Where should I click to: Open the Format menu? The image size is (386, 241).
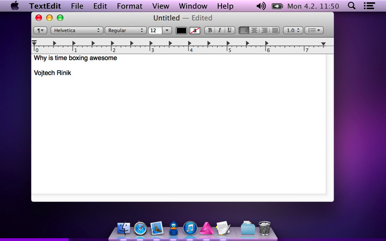[130, 6]
